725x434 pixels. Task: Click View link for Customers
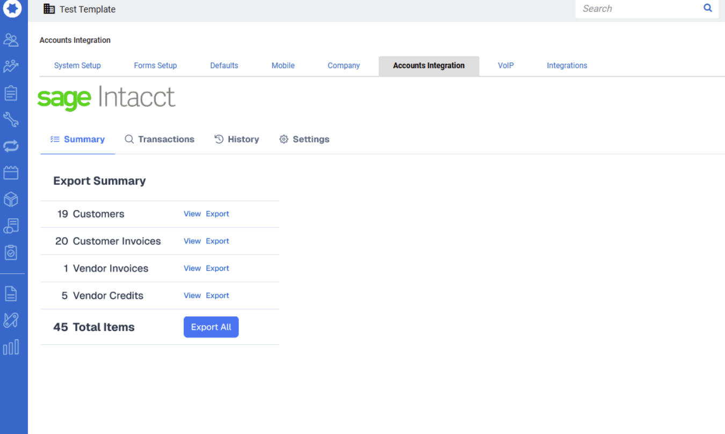pos(192,214)
